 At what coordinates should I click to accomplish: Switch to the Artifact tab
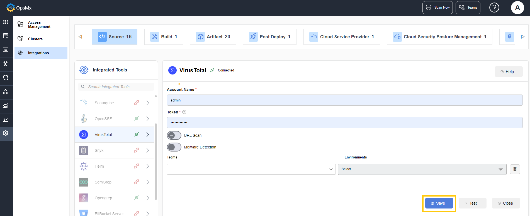tap(213, 37)
